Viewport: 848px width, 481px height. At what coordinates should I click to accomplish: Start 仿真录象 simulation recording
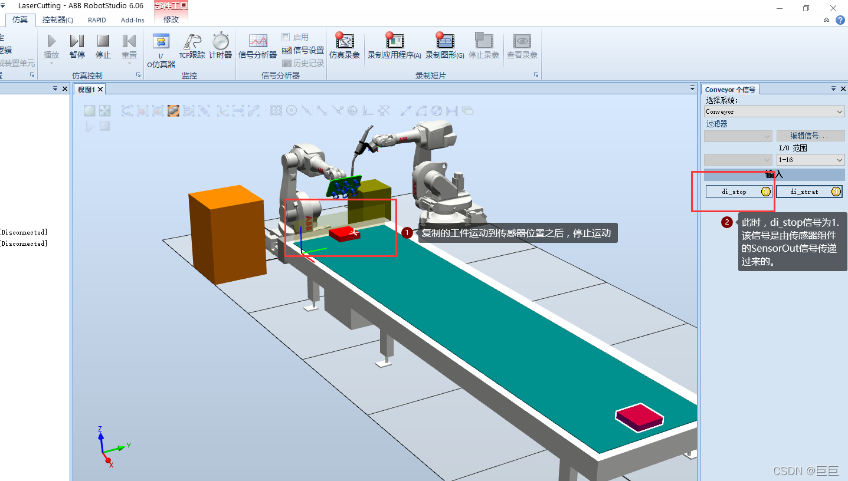[x=345, y=46]
